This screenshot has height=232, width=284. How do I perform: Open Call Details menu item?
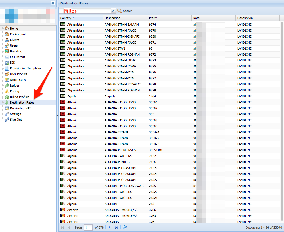pyautogui.click(x=17, y=57)
